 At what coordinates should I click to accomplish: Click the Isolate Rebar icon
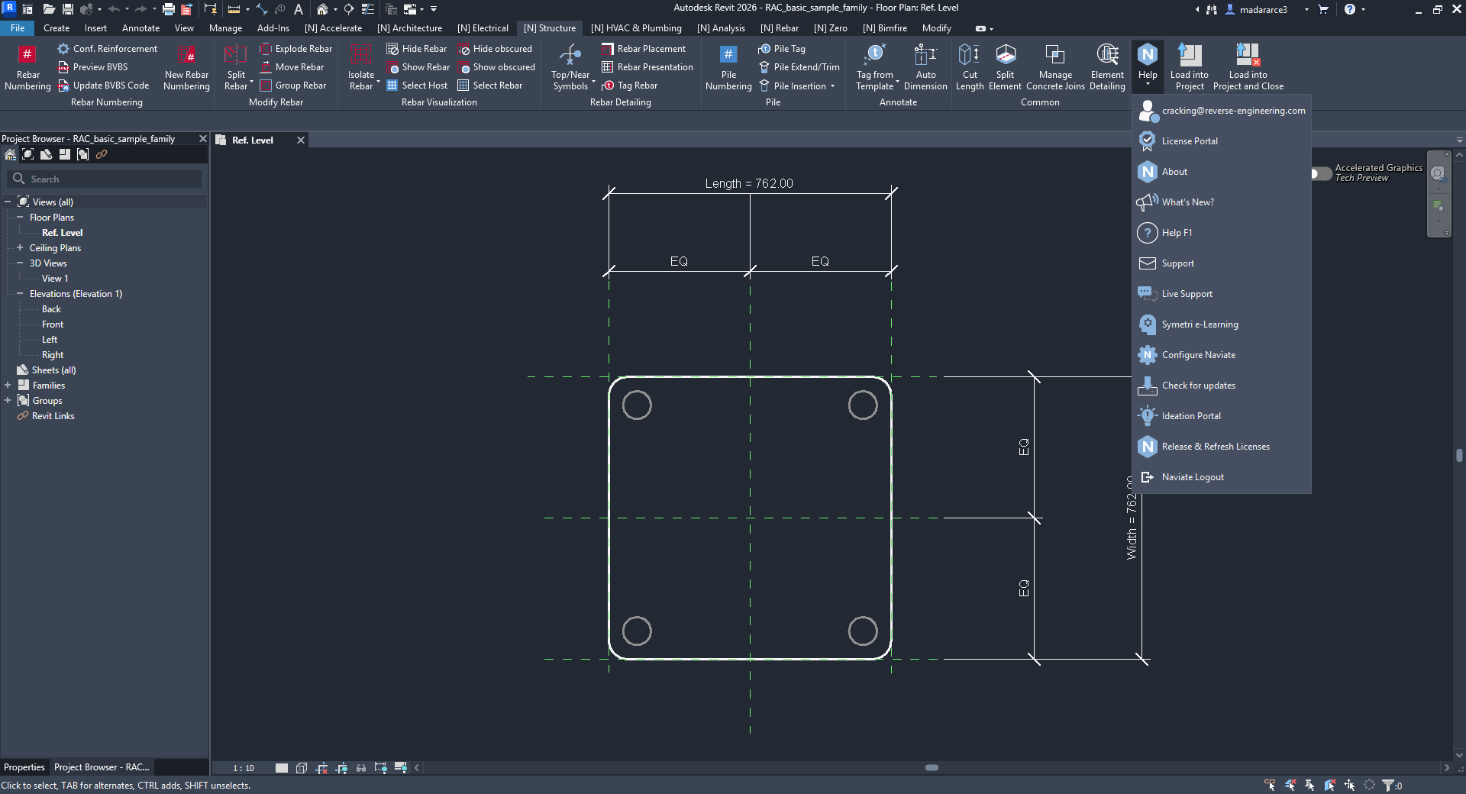(x=360, y=56)
